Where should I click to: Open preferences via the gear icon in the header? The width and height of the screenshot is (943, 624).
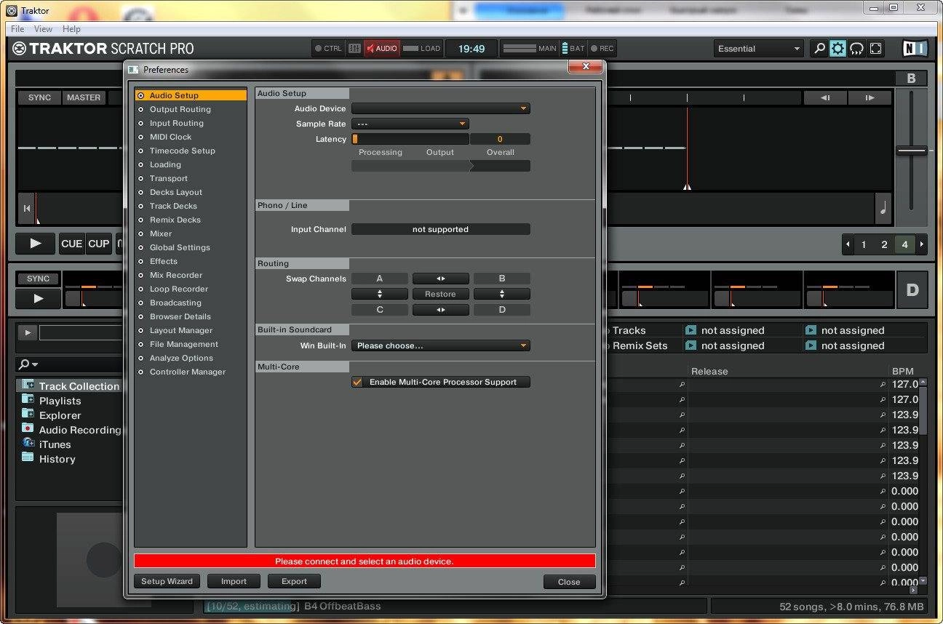(838, 49)
